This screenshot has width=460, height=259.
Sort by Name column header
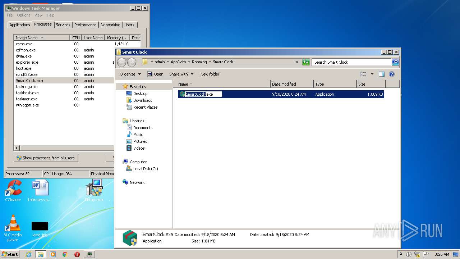[x=221, y=84]
